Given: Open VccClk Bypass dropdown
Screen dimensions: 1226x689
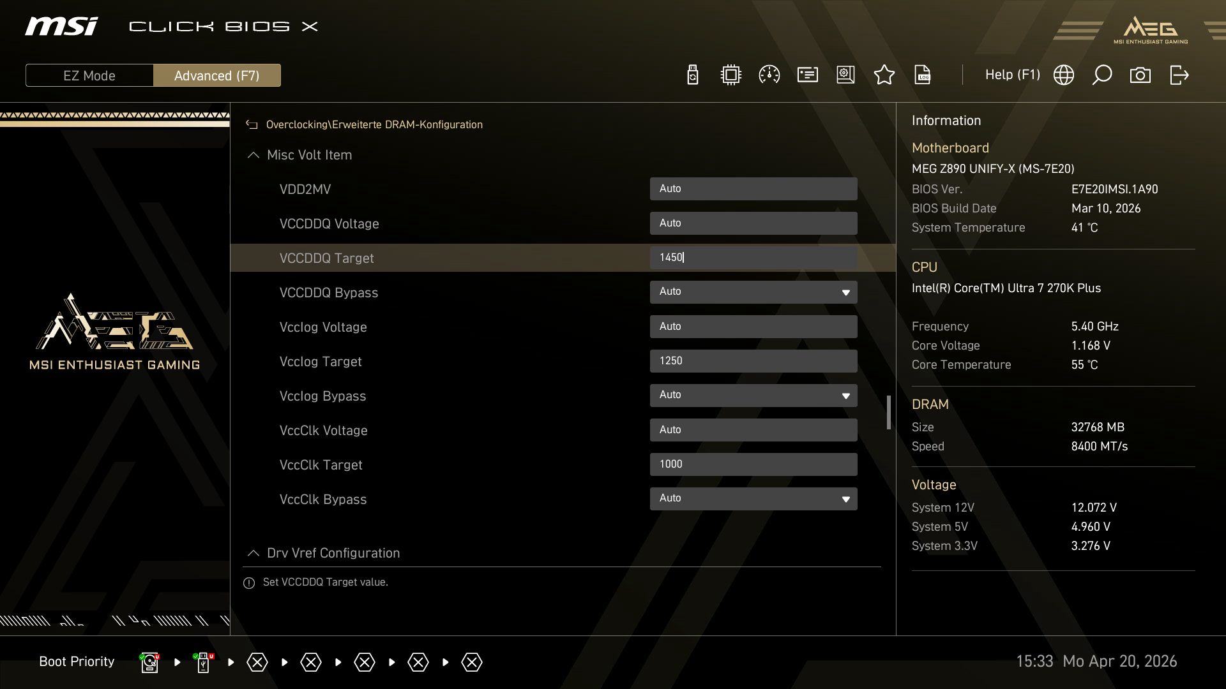Looking at the screenshot, I should pyautogui.click(x=753, y=499).
